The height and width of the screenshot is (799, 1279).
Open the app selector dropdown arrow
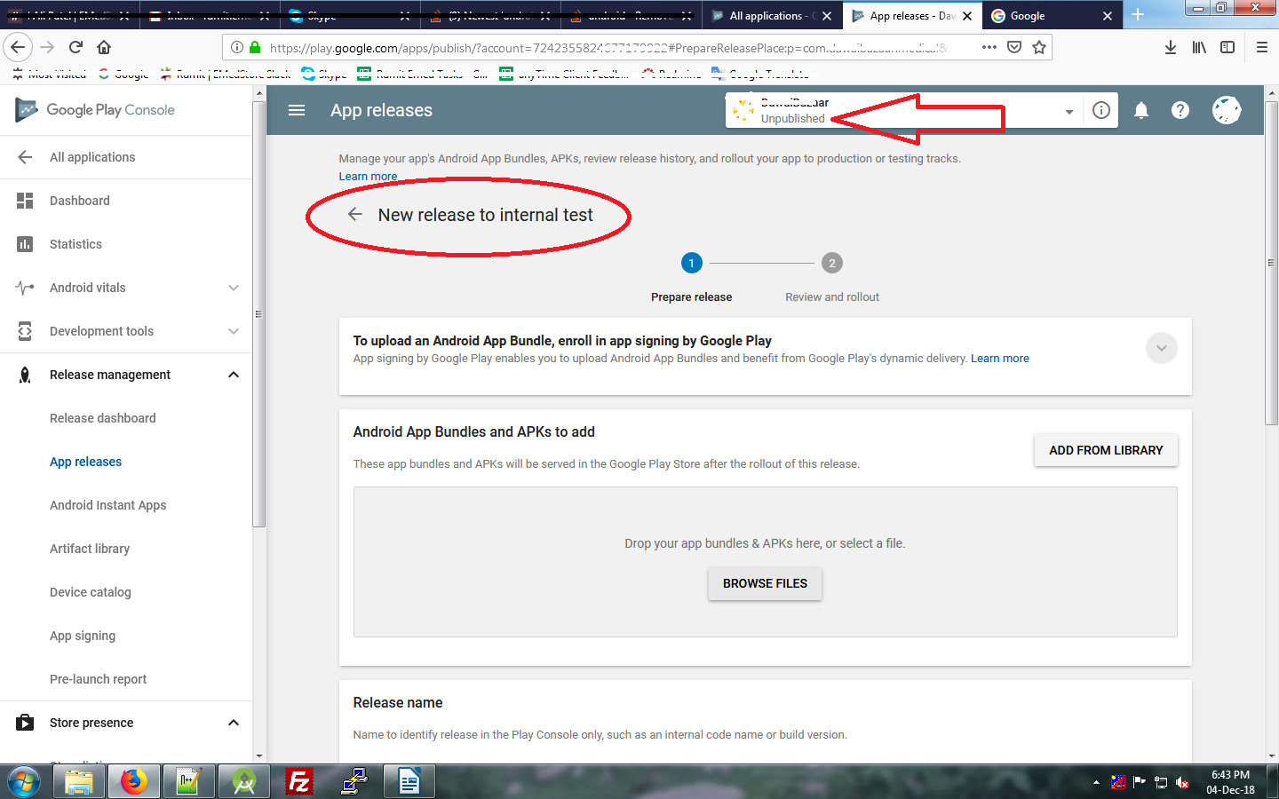pos(1068,111)
